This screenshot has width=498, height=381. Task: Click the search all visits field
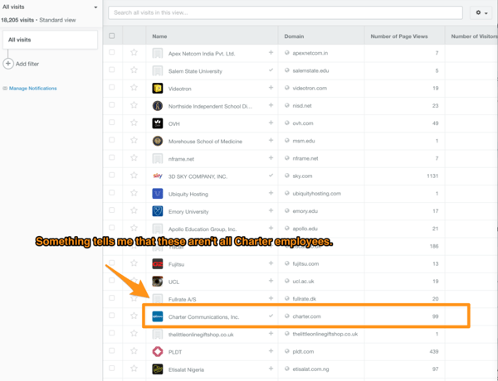pos(286,12)
